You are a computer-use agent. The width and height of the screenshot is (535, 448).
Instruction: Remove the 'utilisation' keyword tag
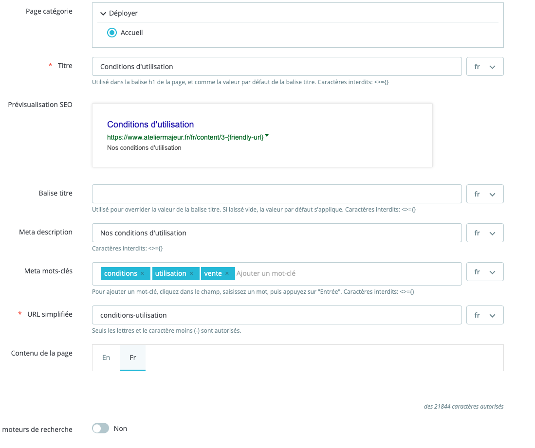pyautogui.click(x=191, y=274)
